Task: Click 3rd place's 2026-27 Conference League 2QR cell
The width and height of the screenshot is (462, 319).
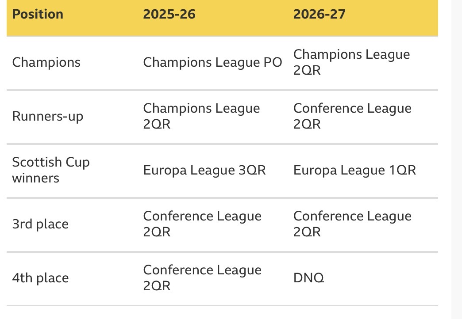Action: 352,224
